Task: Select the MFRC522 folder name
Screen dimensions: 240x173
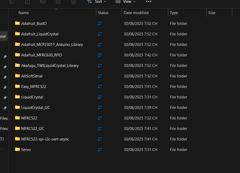Action: 29,118
